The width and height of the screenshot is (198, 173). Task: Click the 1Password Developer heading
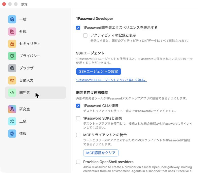click(x=95, y=19)
